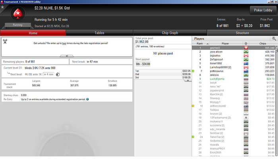Click gezmer2's Switzerland flag icon
The width and height of the screenshot is (278, 166).
246,48
